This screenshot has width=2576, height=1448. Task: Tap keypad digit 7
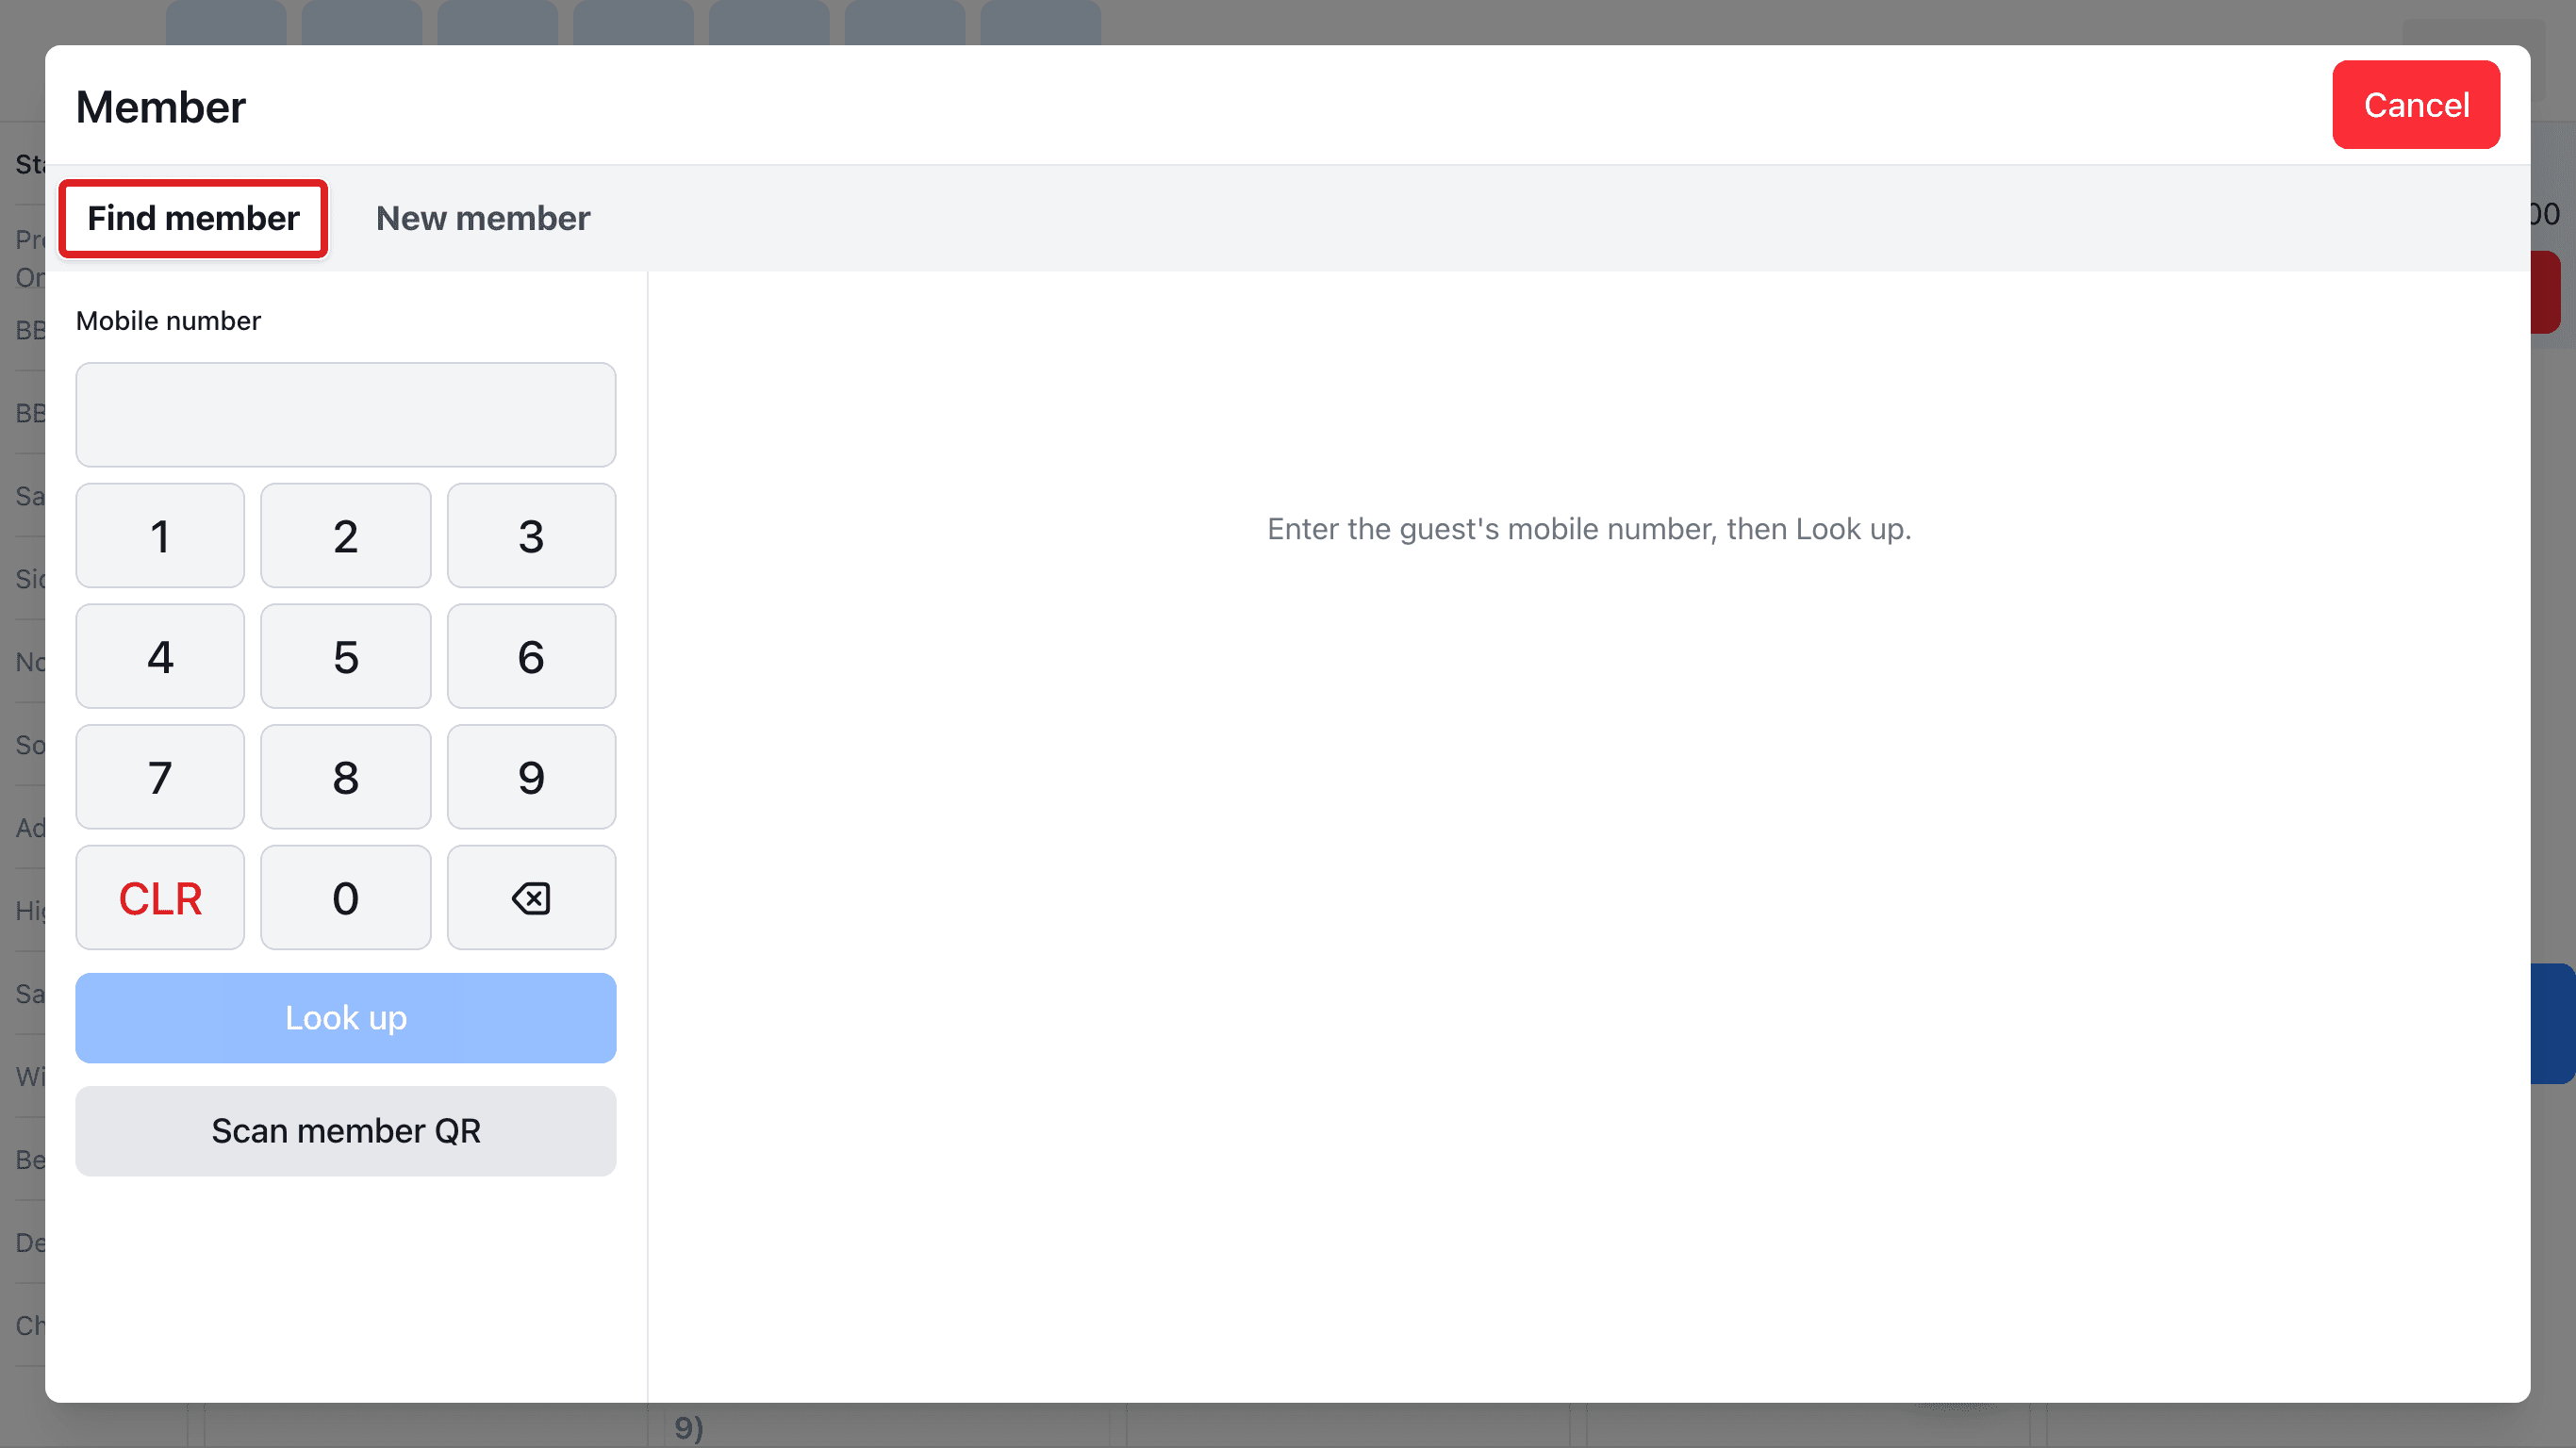160,777
